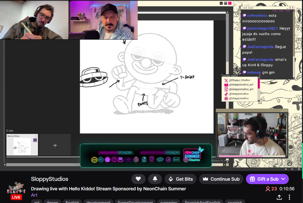The width and height of the screenshot is (303, 203).
Task: Open the three-dot more options menu
Action: click(x=289, y=197)
